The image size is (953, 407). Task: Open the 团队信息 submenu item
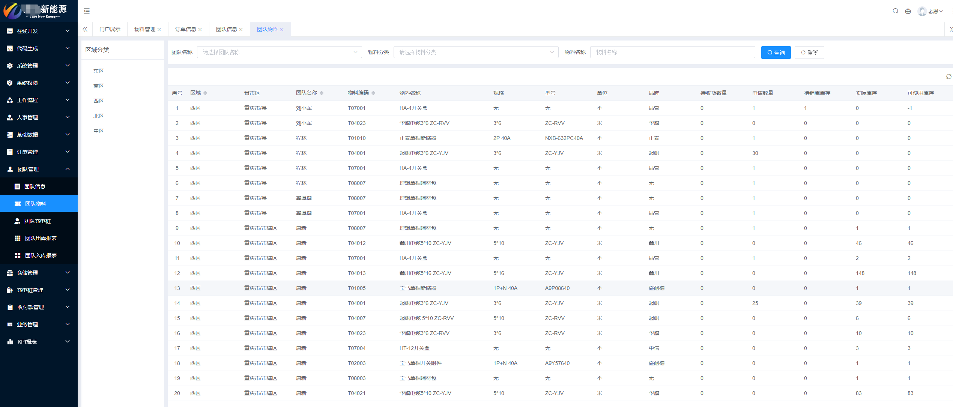click(39, 186)
